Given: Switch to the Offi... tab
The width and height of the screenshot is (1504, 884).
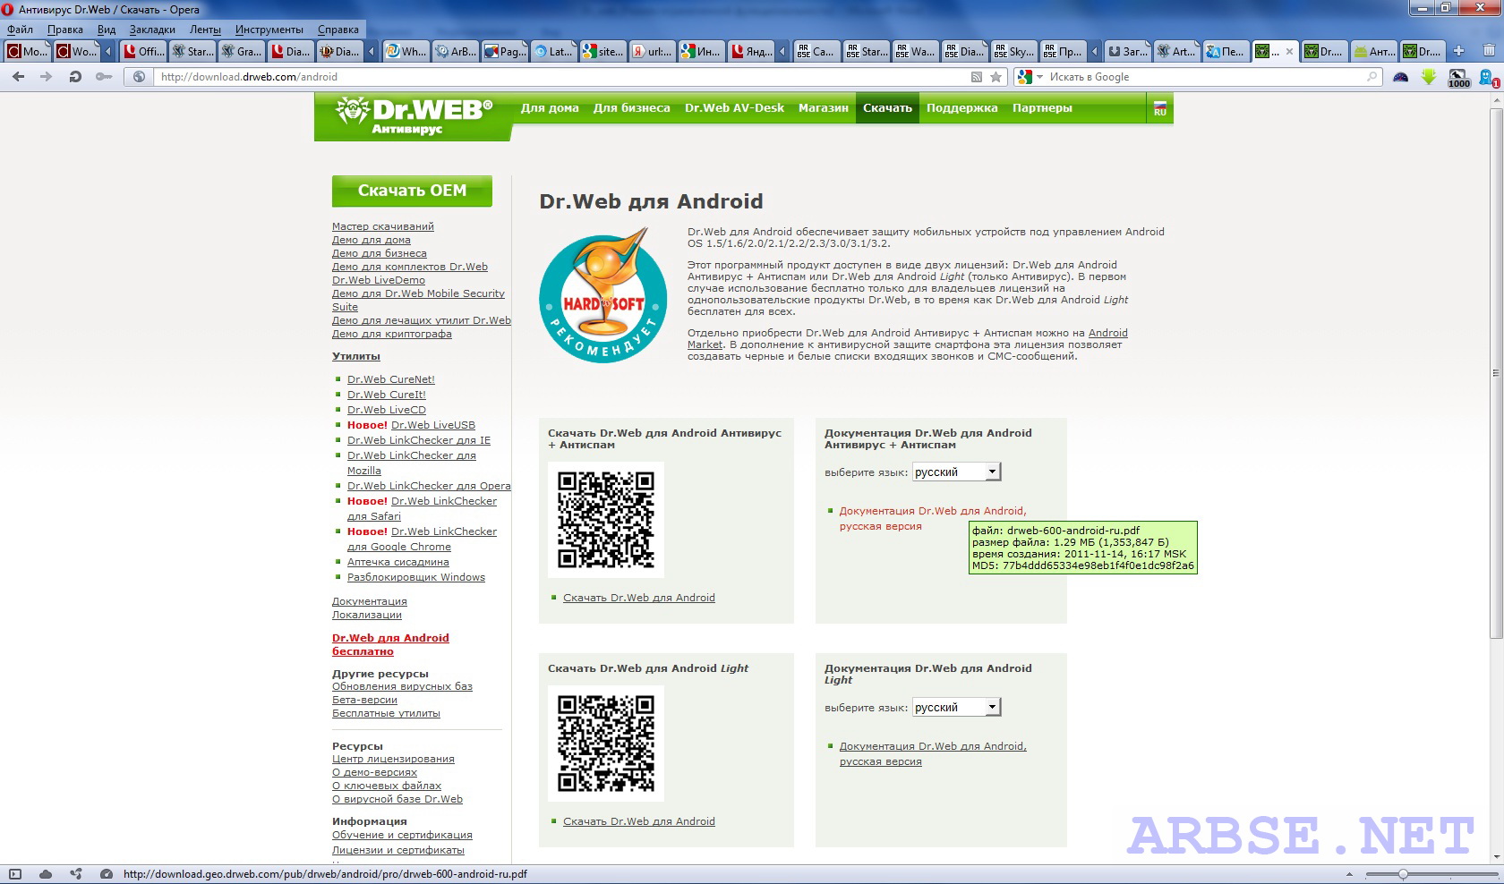Looking at the screenshot, I should 144,51.
